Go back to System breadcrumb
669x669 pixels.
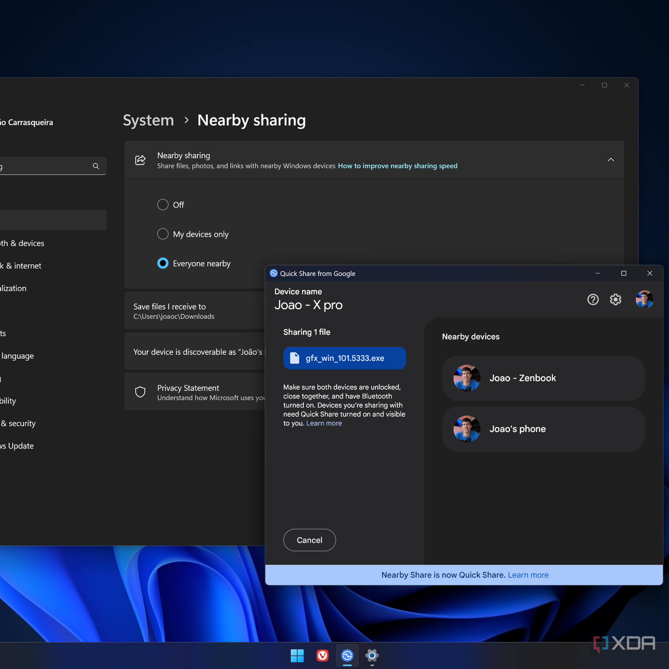(x=148, y=120)
